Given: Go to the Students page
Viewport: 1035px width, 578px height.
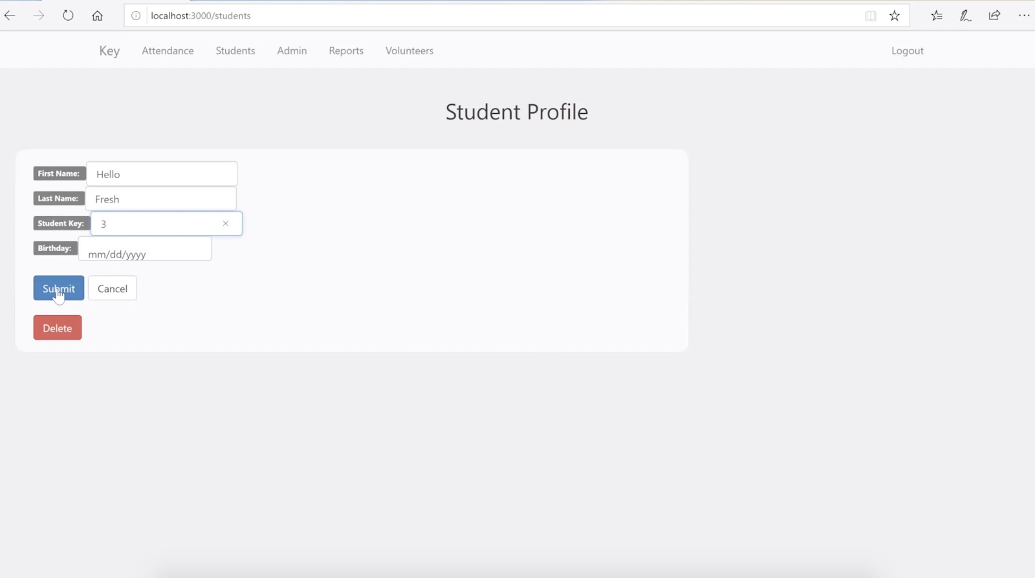Looking at the screenshot, I should coord(235,50).
